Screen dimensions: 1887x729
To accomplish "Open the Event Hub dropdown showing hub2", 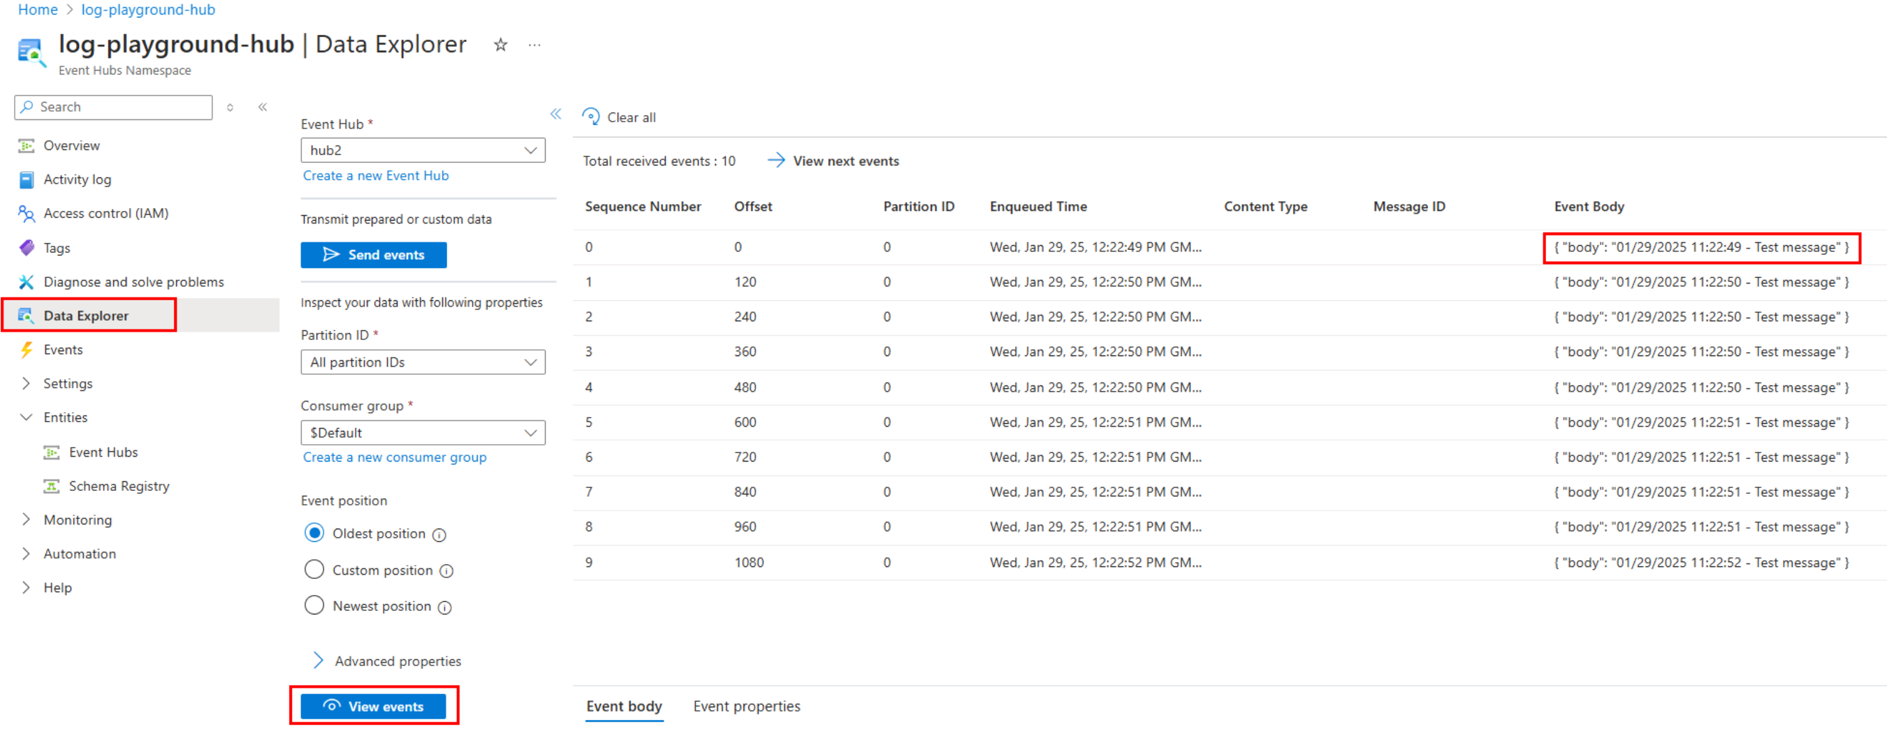I will 423,150.
